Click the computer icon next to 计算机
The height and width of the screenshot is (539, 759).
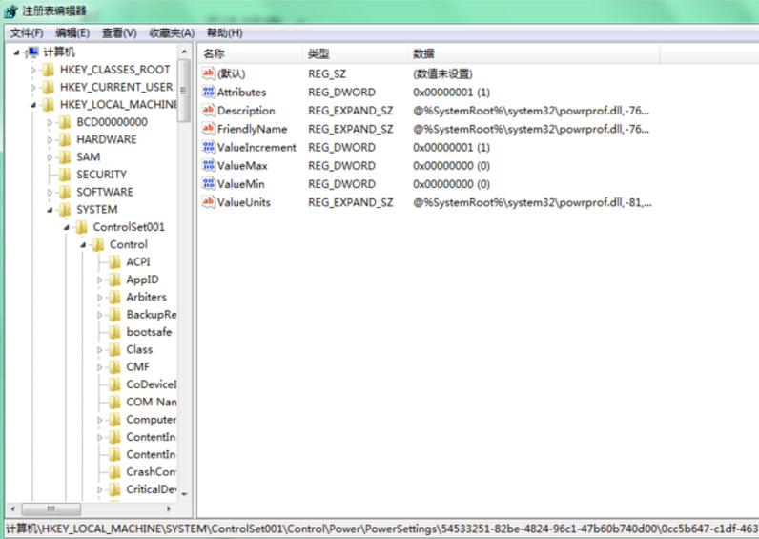32,52
